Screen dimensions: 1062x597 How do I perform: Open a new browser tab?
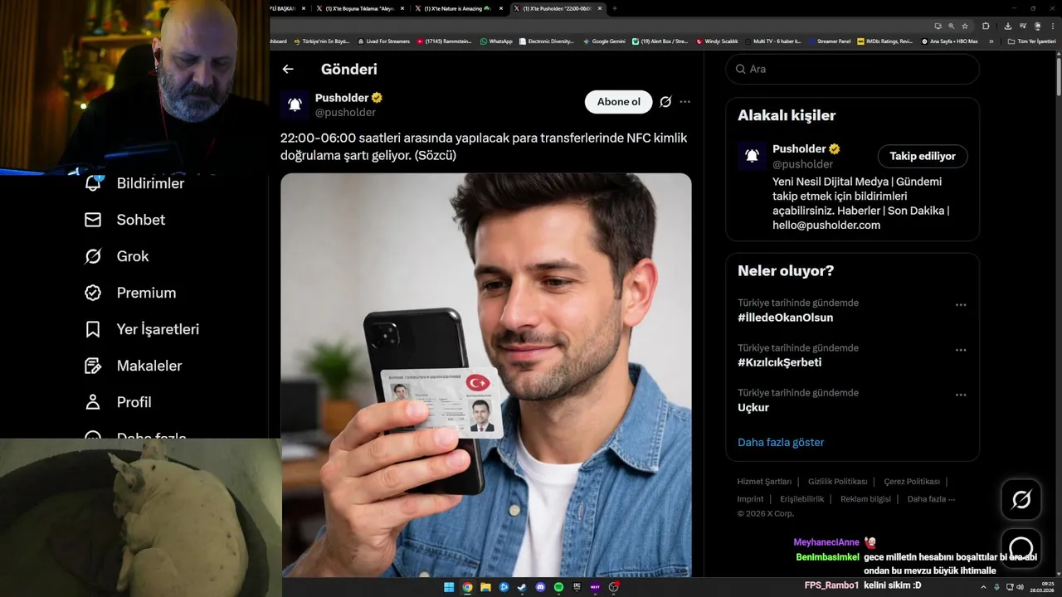(x=615, y=8)
